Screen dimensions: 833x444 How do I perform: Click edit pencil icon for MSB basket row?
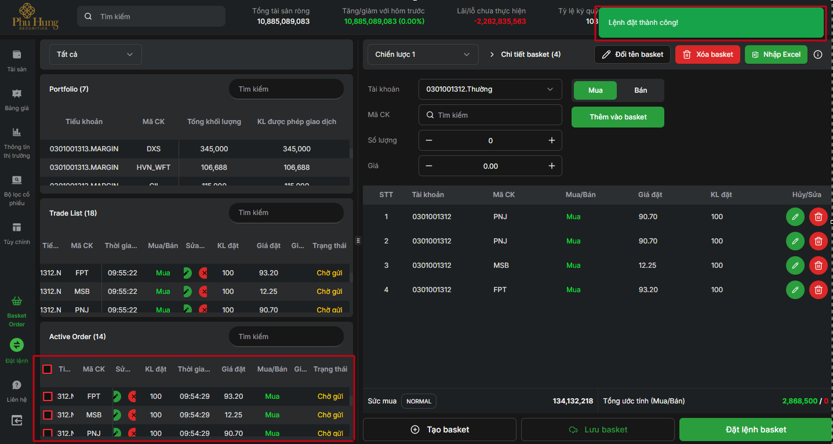tap(795, 265)
